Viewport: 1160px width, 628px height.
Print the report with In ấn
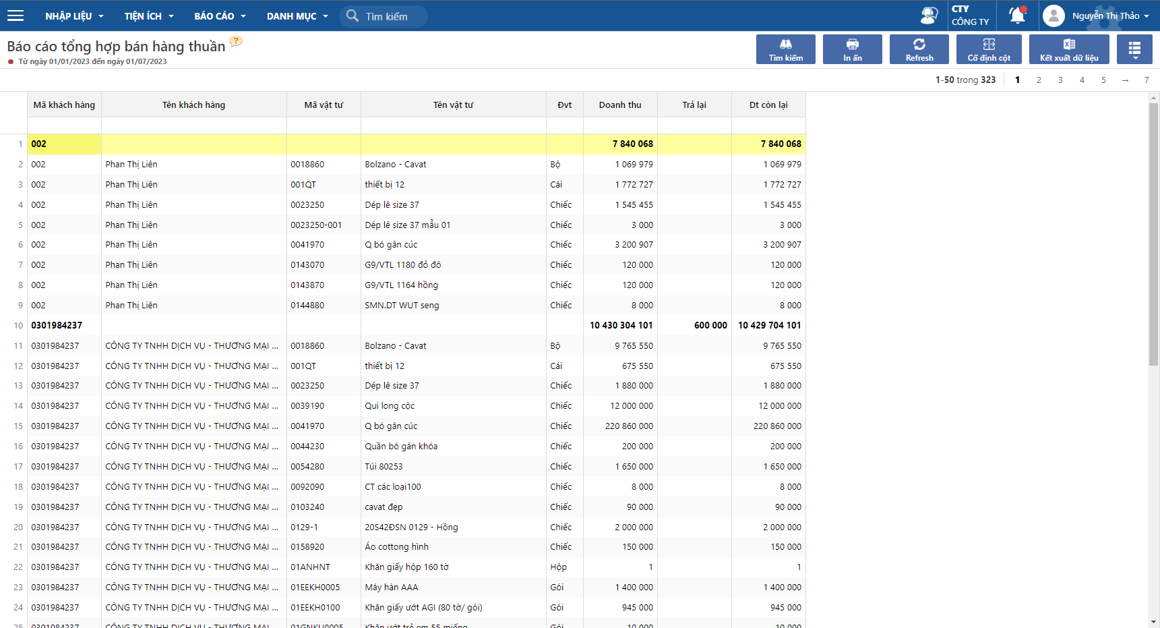coord(853,49)
